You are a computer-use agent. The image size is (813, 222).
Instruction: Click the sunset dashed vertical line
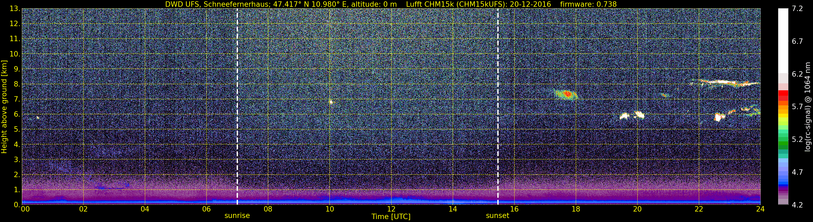498,107
